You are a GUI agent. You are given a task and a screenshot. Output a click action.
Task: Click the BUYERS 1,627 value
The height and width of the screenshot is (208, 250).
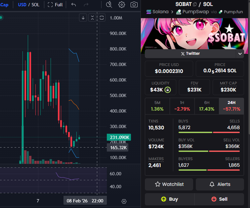pos(184,165)
